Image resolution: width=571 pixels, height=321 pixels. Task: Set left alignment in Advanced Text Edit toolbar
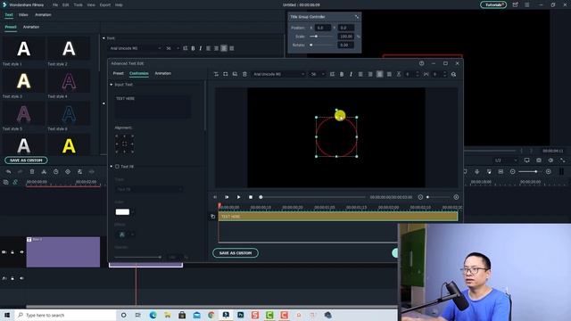tap(360, 74)
